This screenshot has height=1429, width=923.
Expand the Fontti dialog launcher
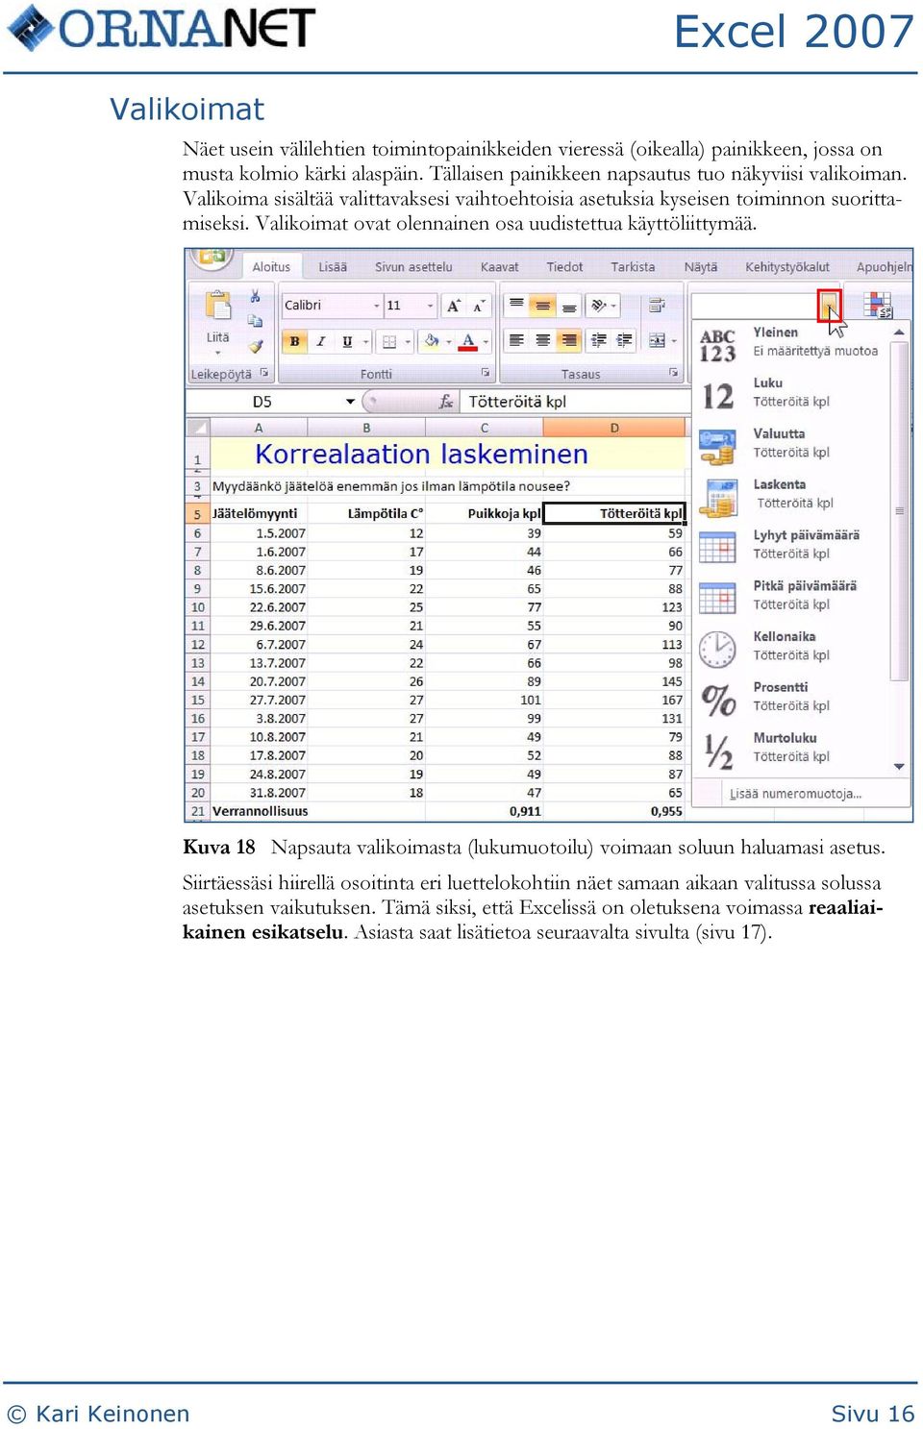(486, 373)
